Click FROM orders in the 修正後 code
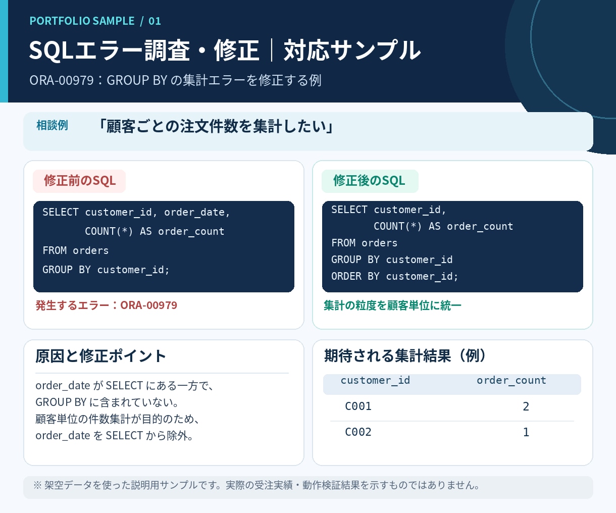Screen dimensions: 616x513 point(365,243)
